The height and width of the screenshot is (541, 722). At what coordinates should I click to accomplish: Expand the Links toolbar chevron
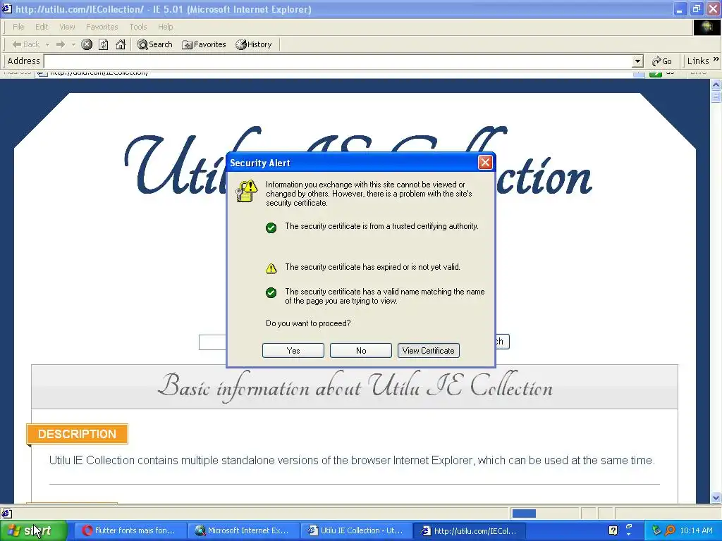(x=716, y=59)
